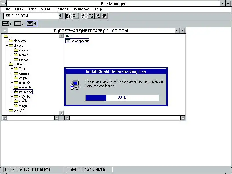Screen dimensions: 232x174
Task: Select the open netscape folder
Action: [x=23, y=92]
